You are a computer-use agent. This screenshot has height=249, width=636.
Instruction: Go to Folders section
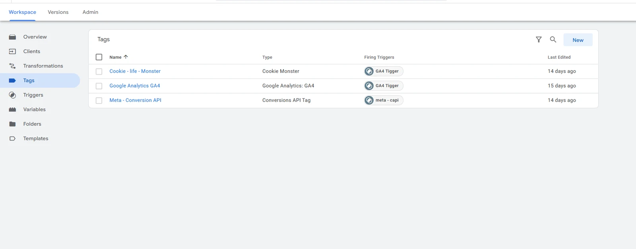click(32, 124)
